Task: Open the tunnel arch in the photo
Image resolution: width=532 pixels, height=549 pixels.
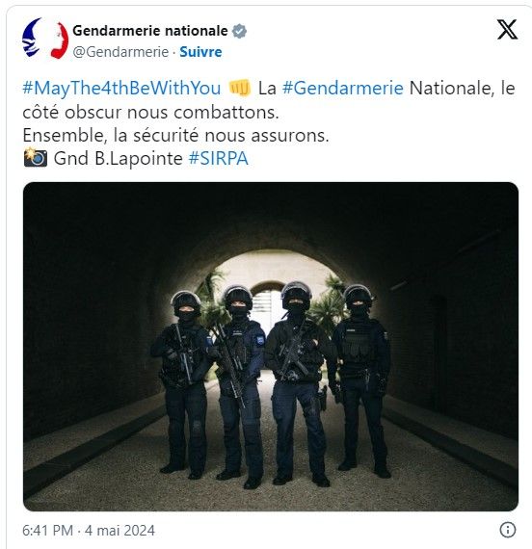Action: (x=271, y=280)
